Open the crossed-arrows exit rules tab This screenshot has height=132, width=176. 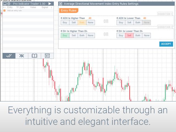[22, 56]
